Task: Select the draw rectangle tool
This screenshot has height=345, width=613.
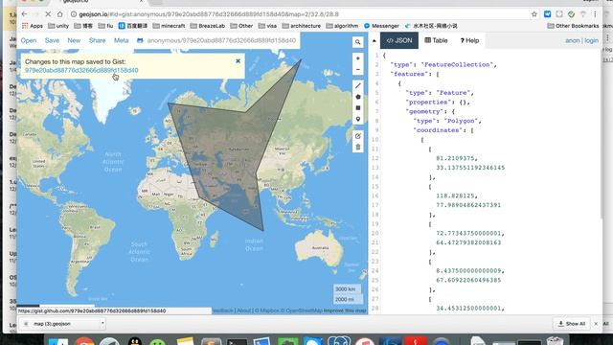Action: [357, 108]
